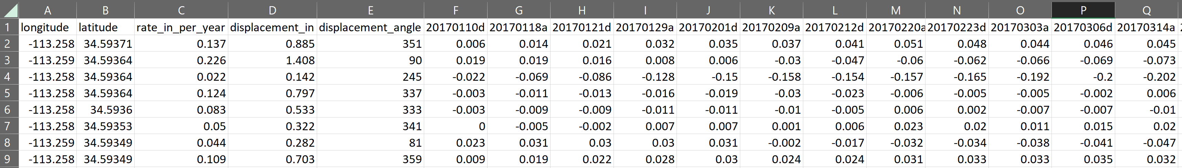The image size is (1182, 168).
Task: Click the latitude header cell
Action: click(x=106, y=27)
